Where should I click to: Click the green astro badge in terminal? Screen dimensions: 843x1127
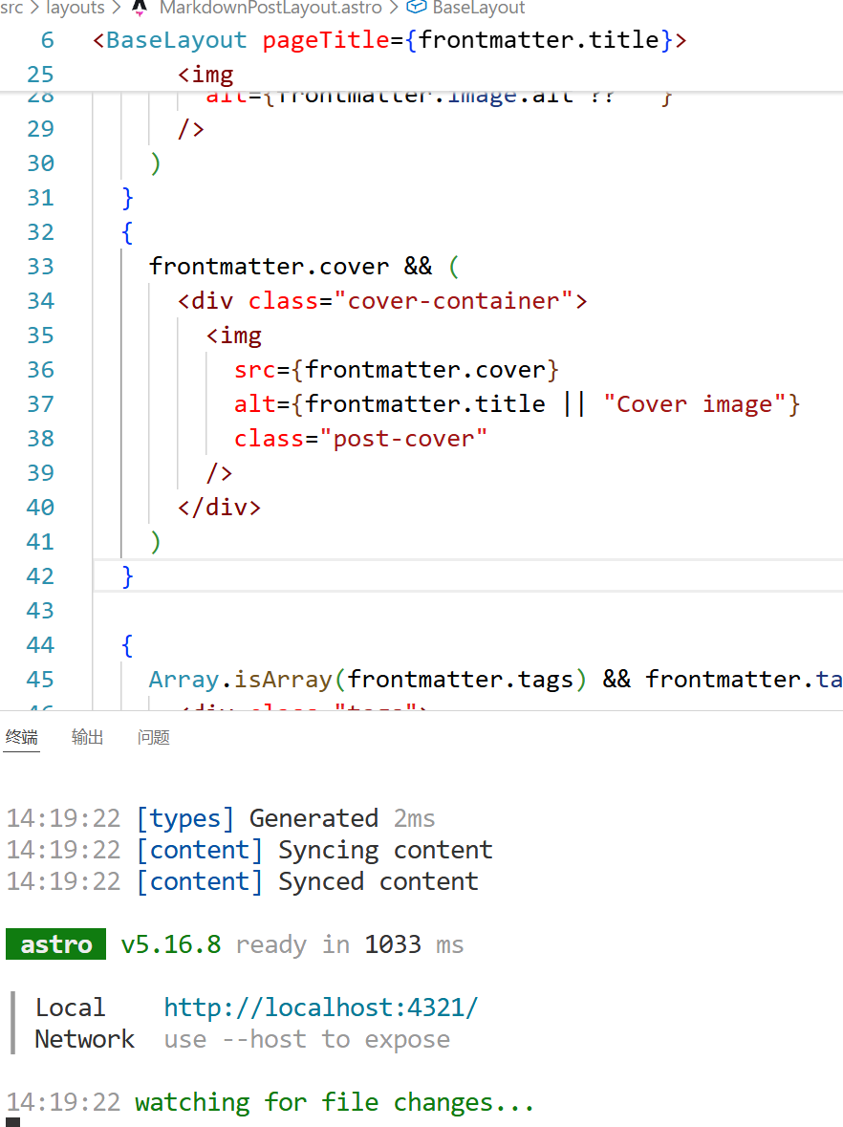pyautogui.click(x=56, y=944)
